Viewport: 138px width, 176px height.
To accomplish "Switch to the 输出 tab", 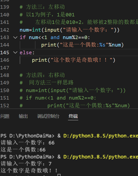I will tap(23, 116).
